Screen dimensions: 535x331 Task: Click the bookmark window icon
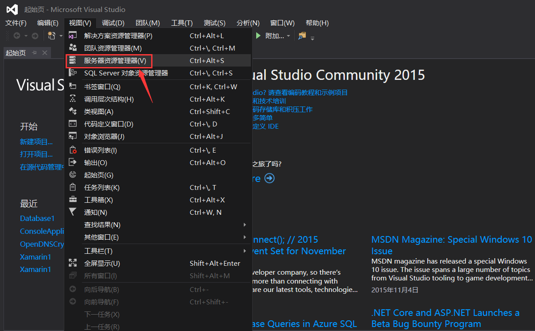tap(73, 87)
